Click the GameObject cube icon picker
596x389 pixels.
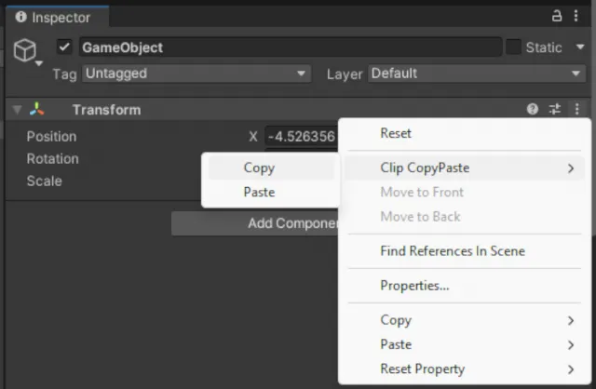[x=27, y=52]
